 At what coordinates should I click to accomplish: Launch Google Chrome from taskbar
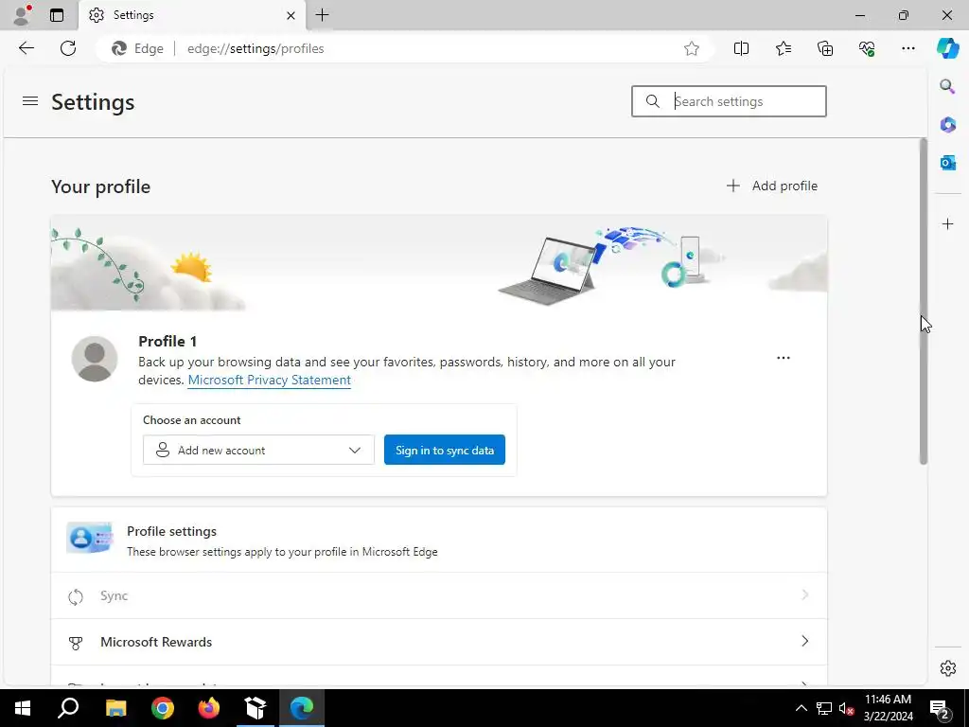pyautogui.click(x=163, y=708)
